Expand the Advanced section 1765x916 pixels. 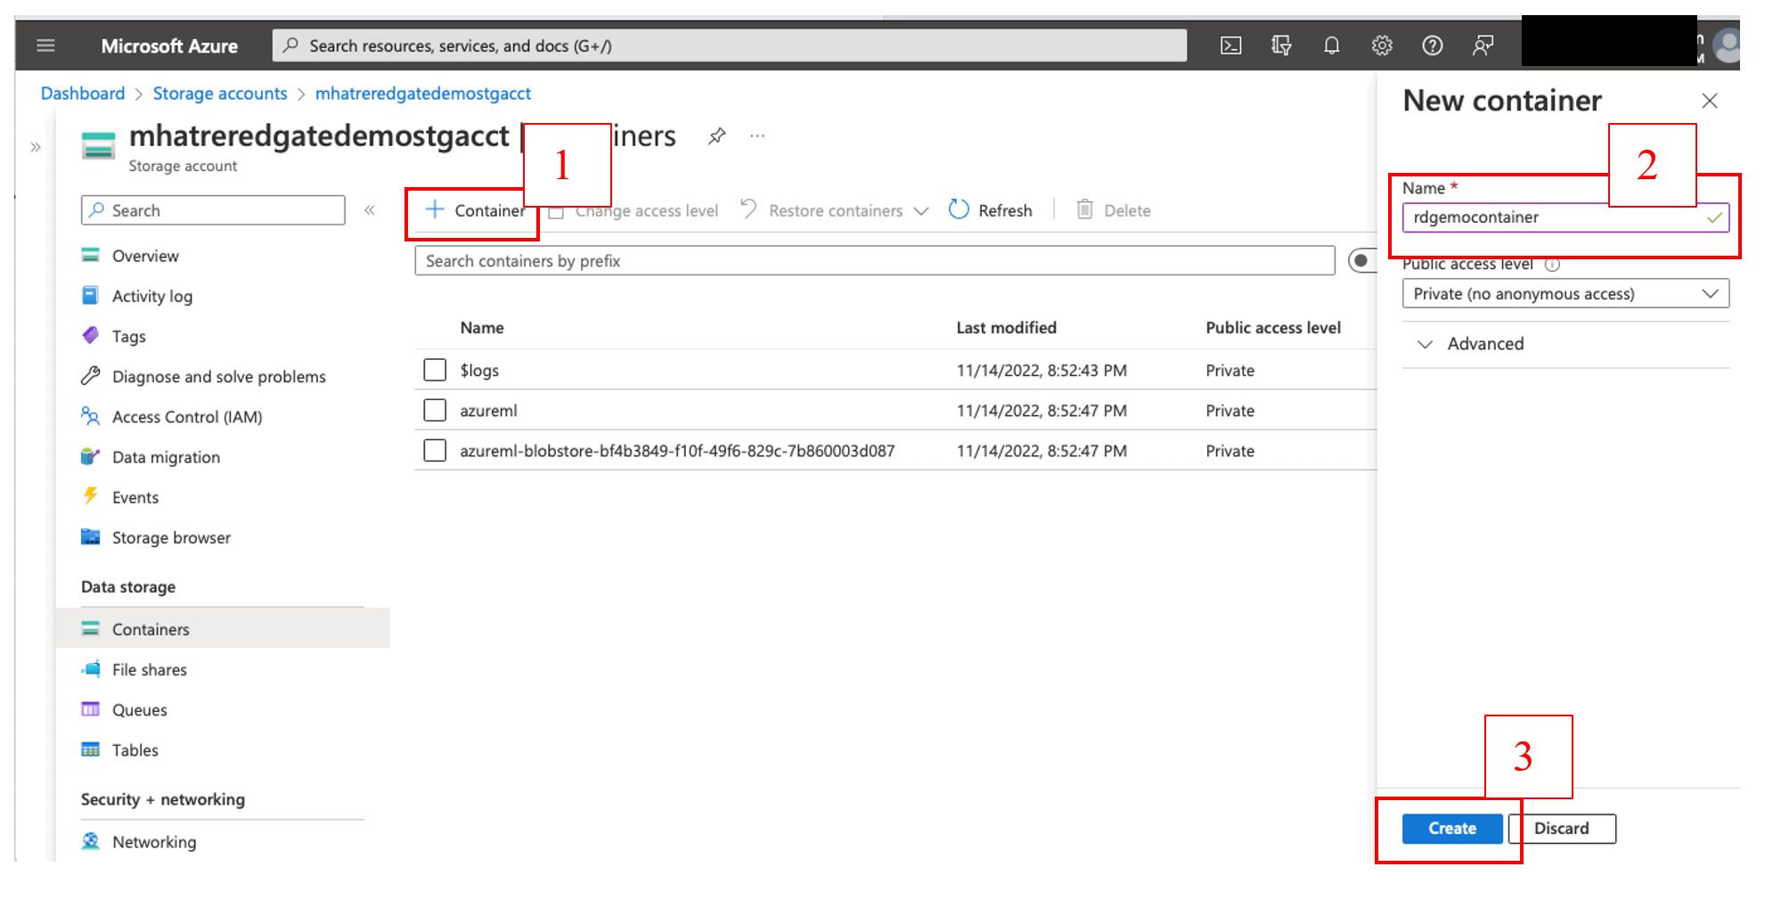click(1470, 344)
